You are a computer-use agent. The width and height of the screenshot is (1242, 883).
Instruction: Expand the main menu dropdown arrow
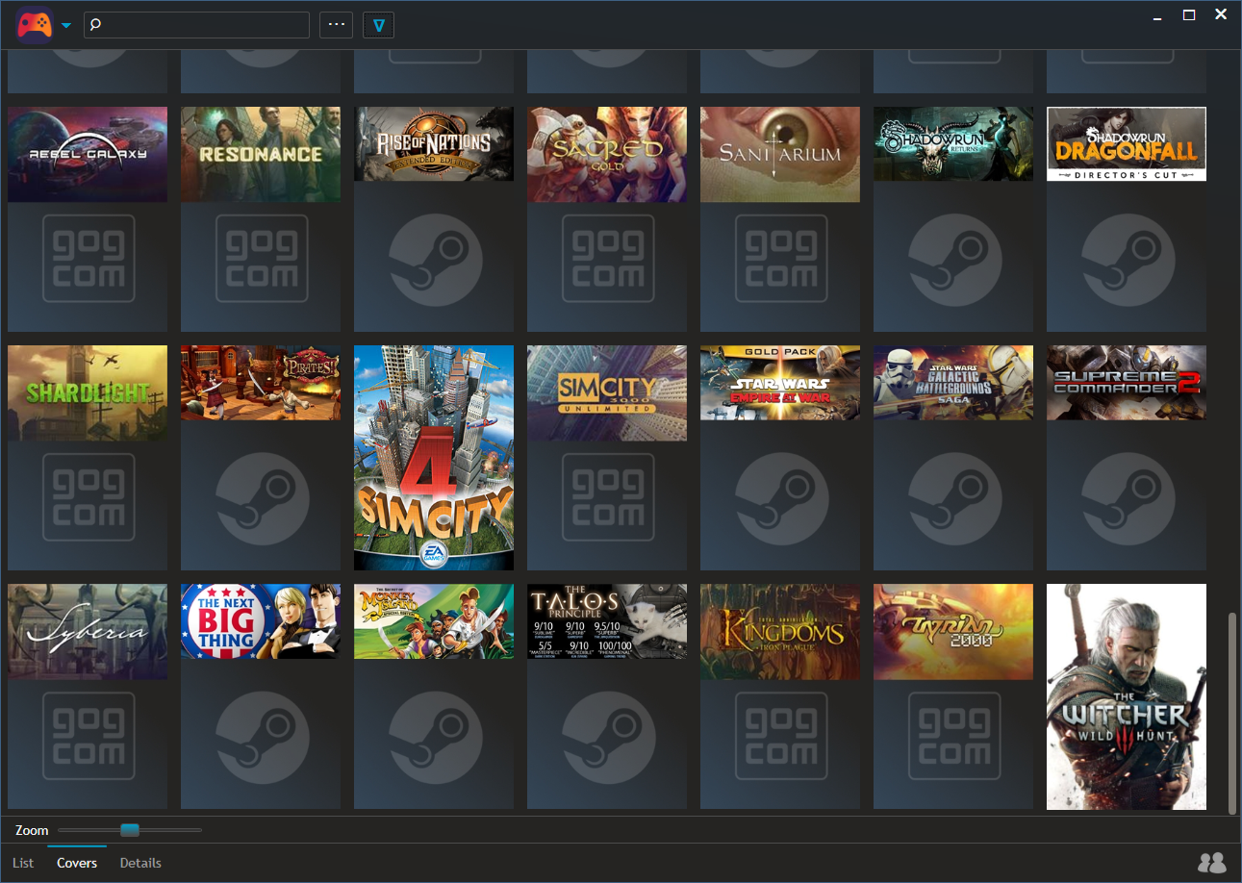66,26
